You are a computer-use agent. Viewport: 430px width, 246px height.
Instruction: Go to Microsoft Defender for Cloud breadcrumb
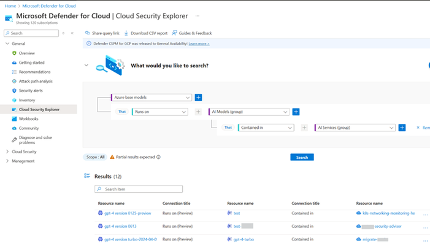49,6
